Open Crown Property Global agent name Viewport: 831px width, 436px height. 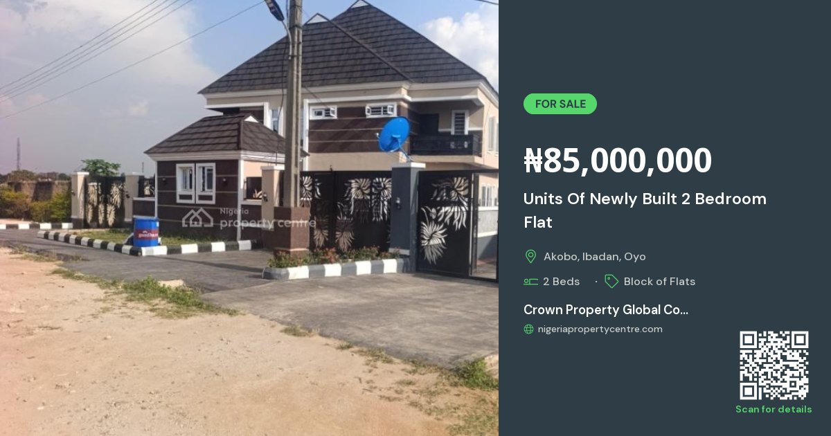click(x=606, y=309)
